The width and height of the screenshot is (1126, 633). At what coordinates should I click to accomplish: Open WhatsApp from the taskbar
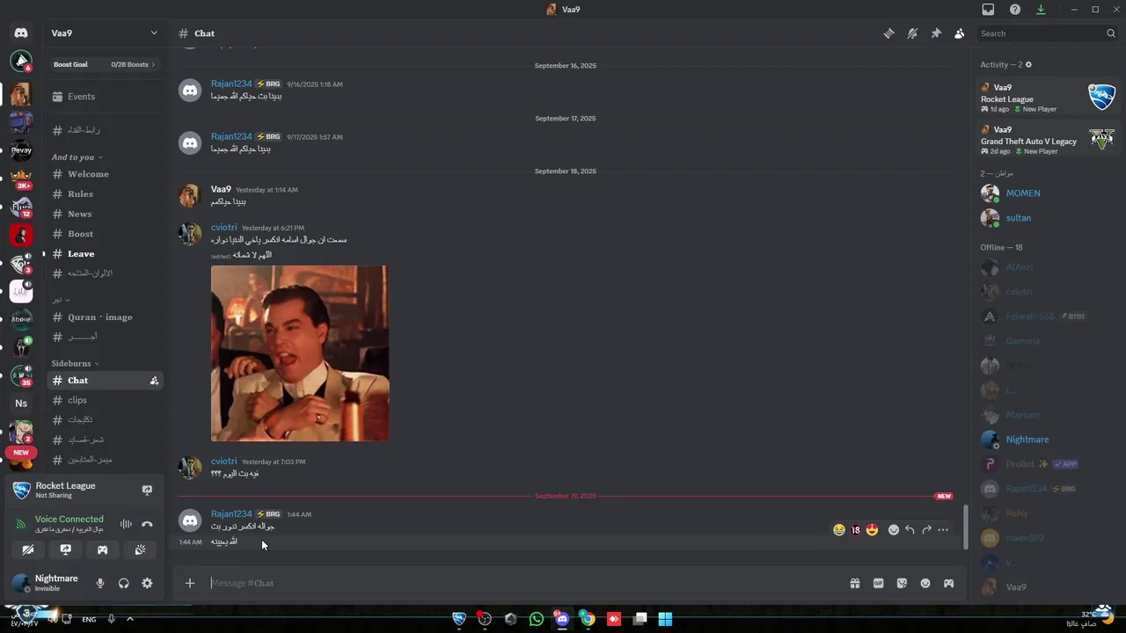click(537, 619)
